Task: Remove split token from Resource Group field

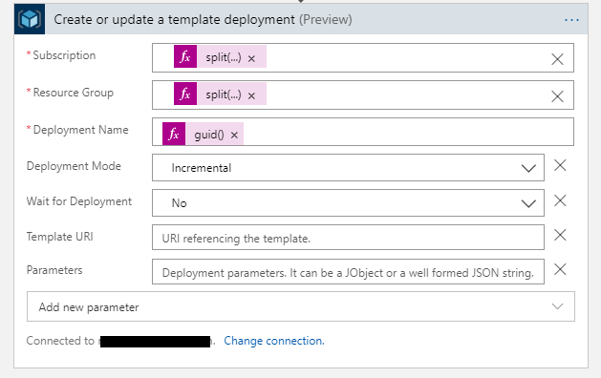Action: point(251,95)
